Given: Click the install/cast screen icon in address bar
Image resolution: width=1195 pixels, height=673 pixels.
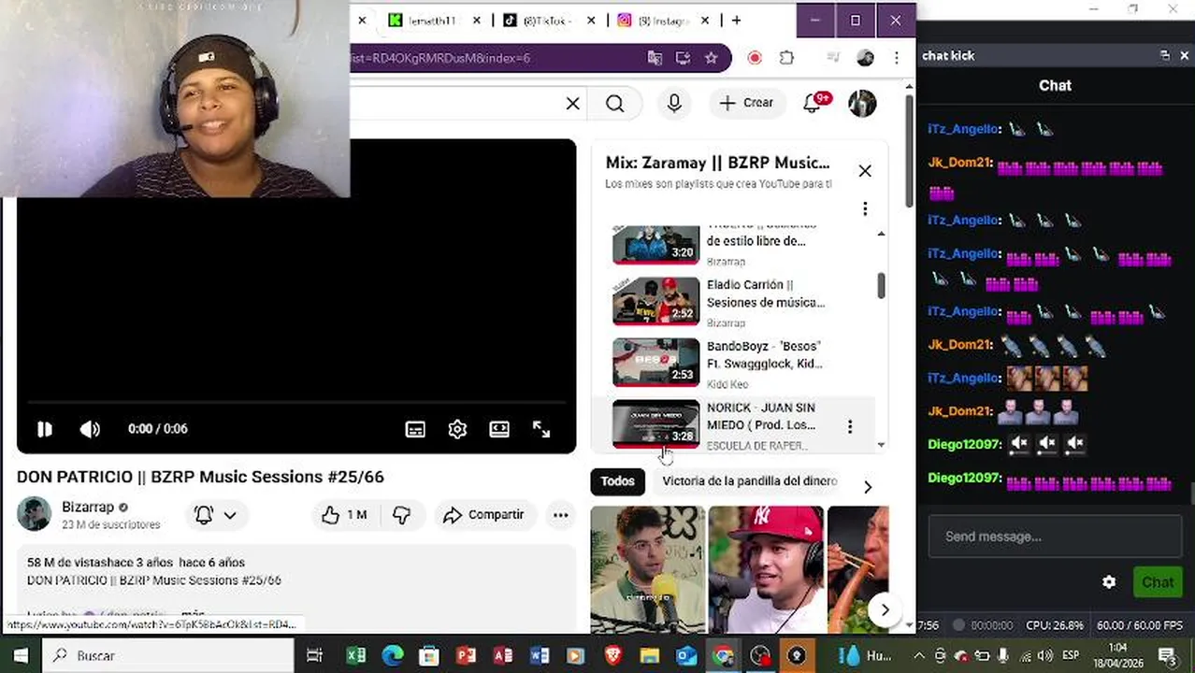Looking at the screenshot, I should (x=683, y=58).
